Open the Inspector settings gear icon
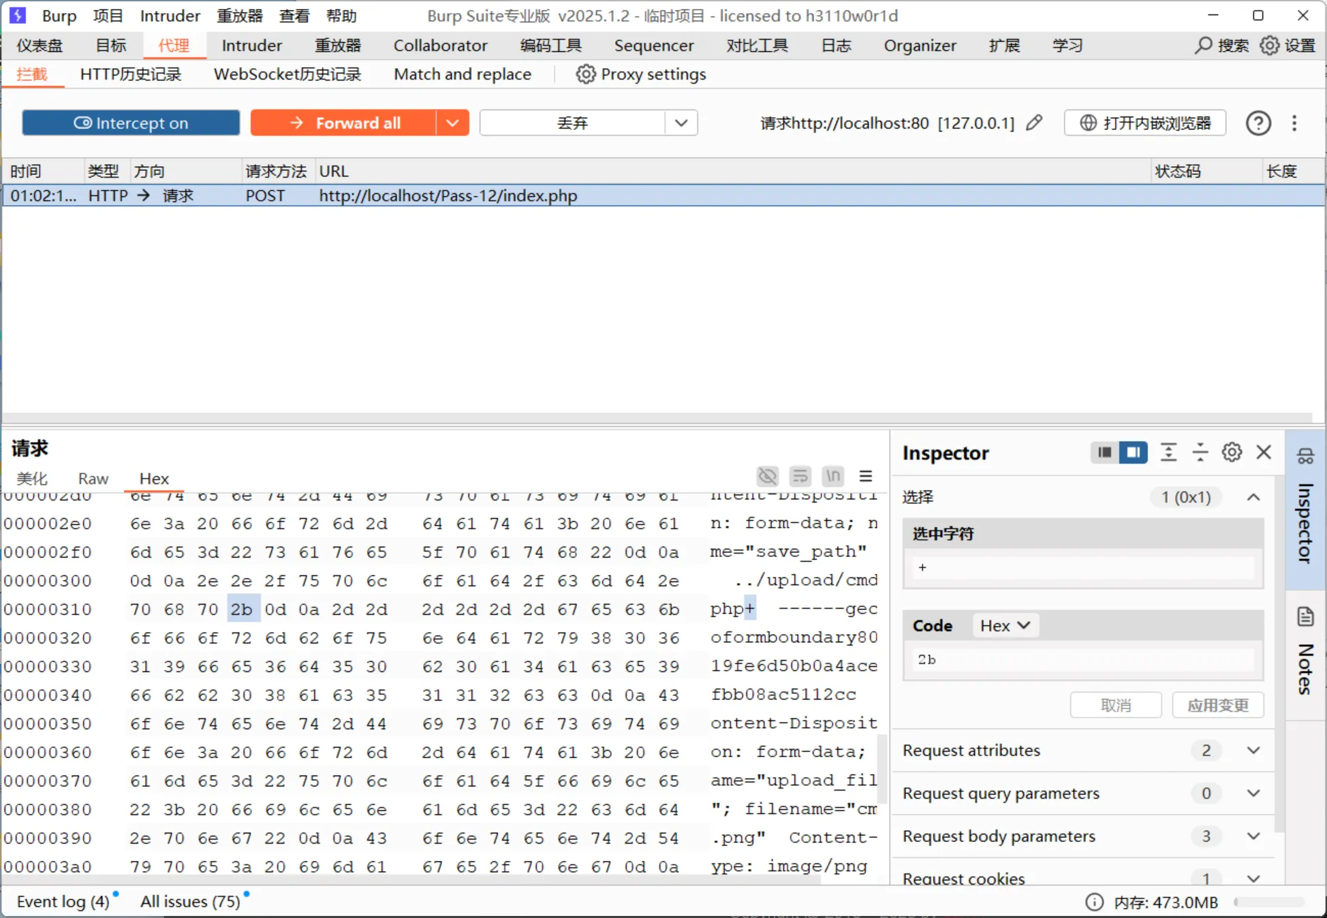Viewport: 1327px width, 918px height. click(1232, 452)
